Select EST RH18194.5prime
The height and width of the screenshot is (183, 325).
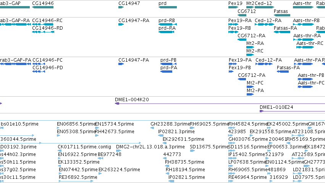[168, 174]
